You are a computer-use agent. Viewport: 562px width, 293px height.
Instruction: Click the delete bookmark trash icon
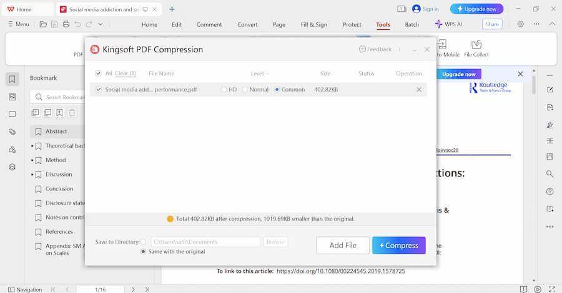(72, 113)
